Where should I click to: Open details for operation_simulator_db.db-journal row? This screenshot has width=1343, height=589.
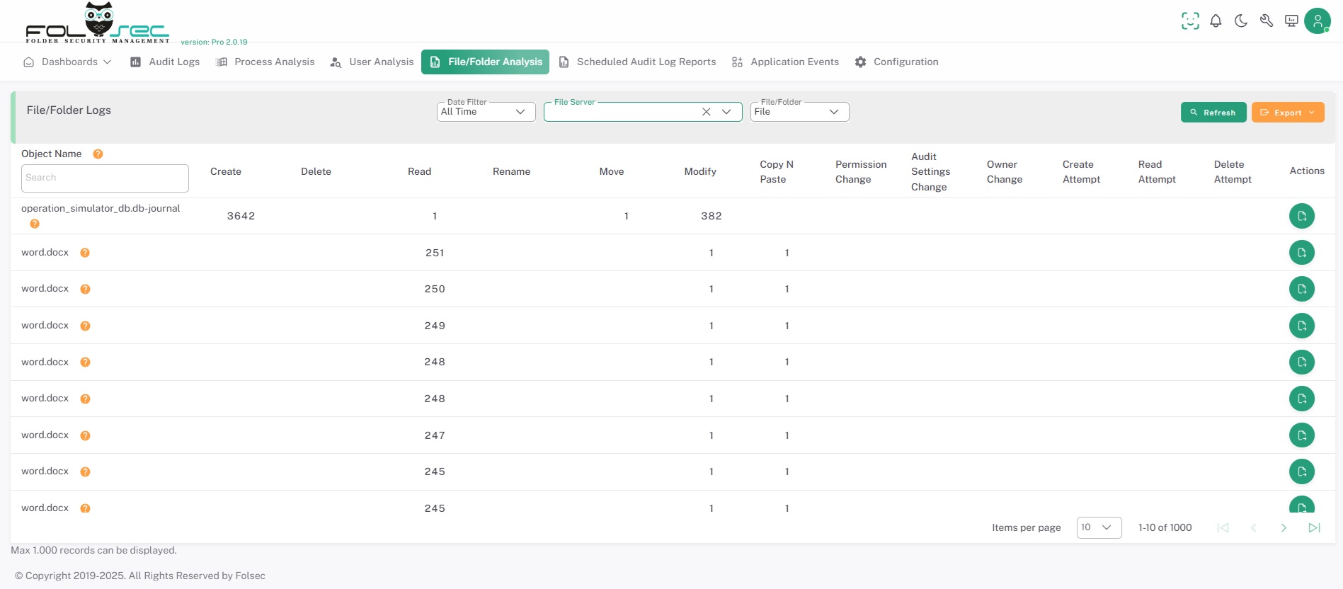pos(1301,216)
